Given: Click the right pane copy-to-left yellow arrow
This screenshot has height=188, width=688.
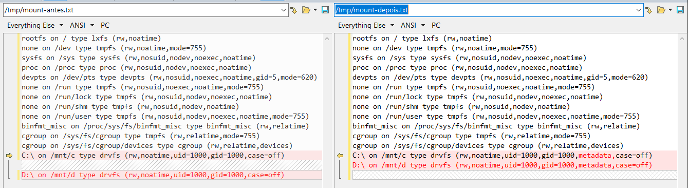Looking at the screenshot, I should (x=340, y=156).
